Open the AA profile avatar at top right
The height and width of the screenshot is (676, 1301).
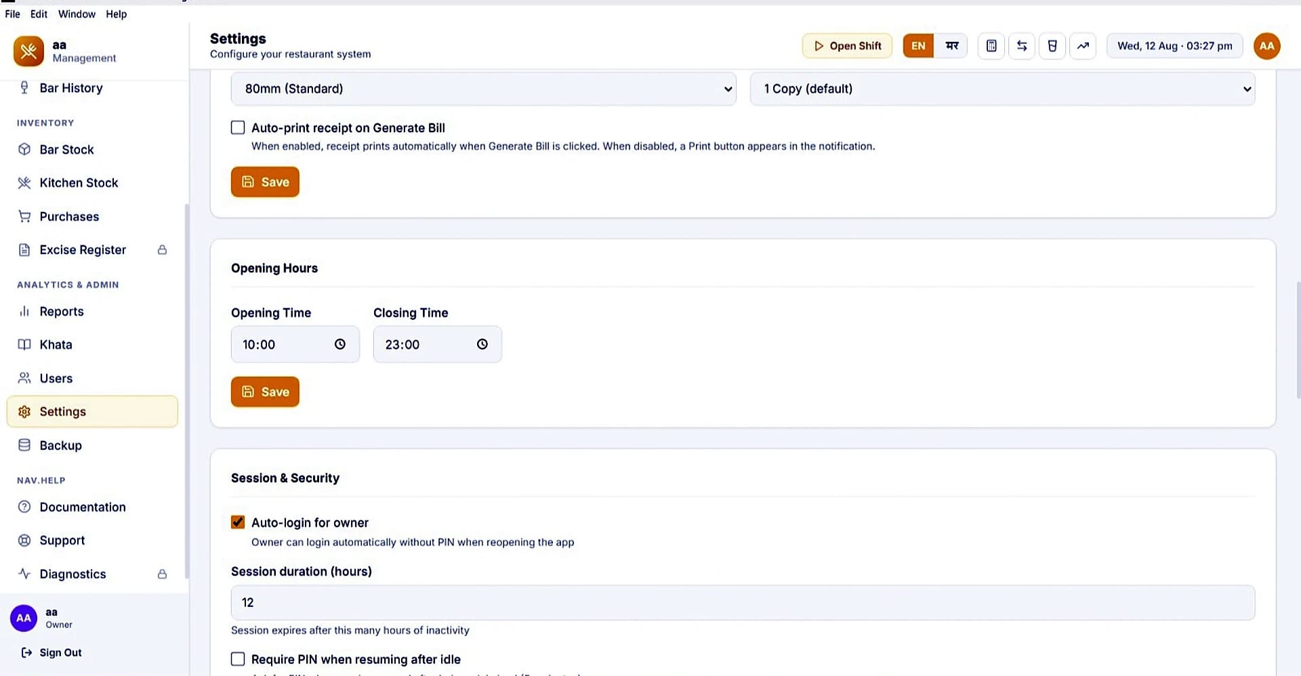coord(1266,46)
